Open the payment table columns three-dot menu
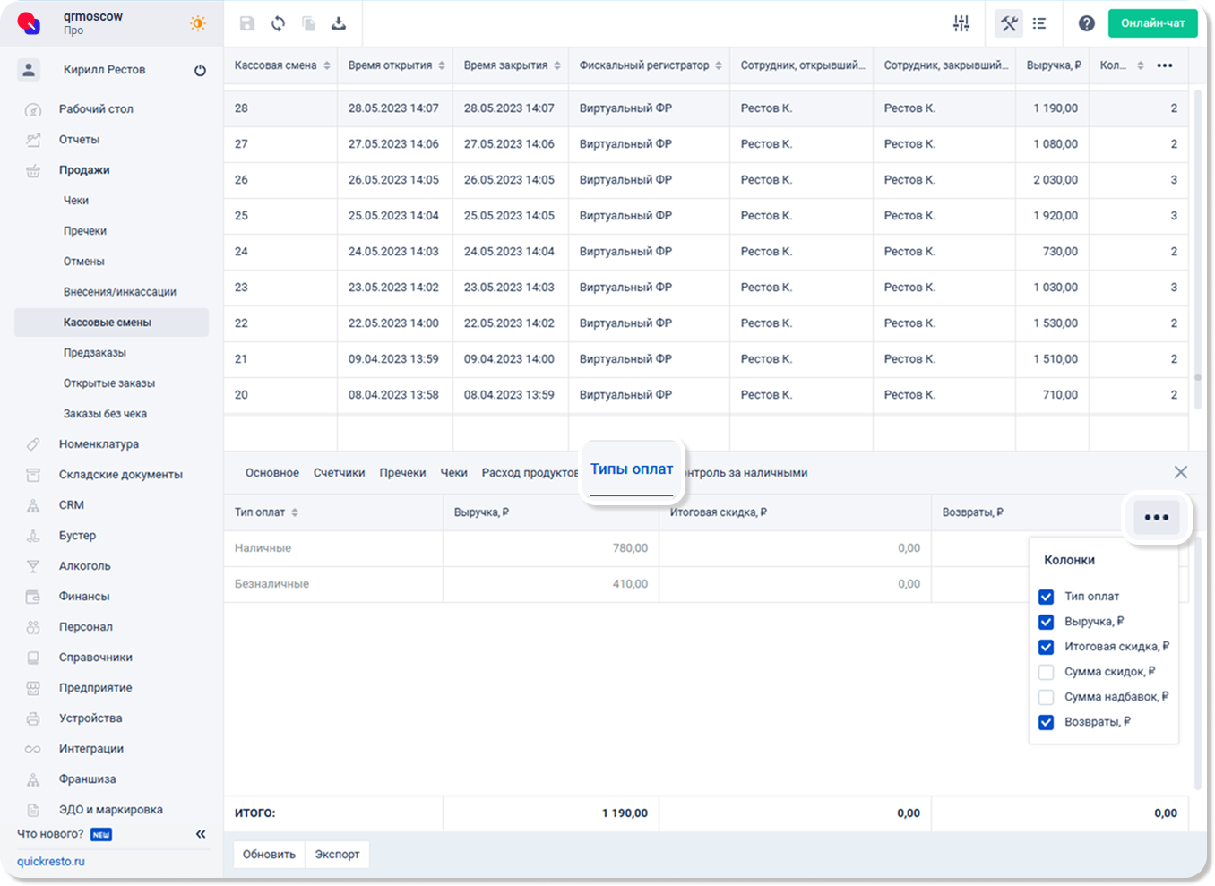The width and height of the screenshot is (1215, 886). point(1156,517)
